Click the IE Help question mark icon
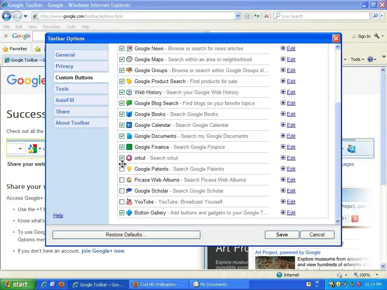 (370, 59)
